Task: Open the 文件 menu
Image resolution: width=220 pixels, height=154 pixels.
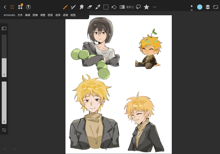Action: coord(20,15)
